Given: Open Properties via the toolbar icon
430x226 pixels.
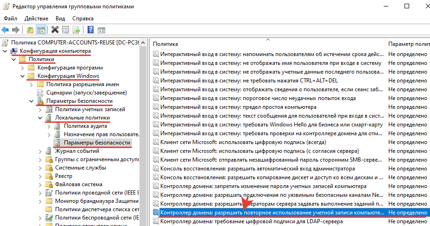Looking at the screenshot, I should tap(66, 30).
